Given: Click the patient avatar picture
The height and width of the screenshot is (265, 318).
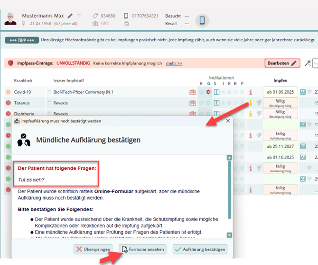Looking at the screenshot, I should (x=9, y=20).
